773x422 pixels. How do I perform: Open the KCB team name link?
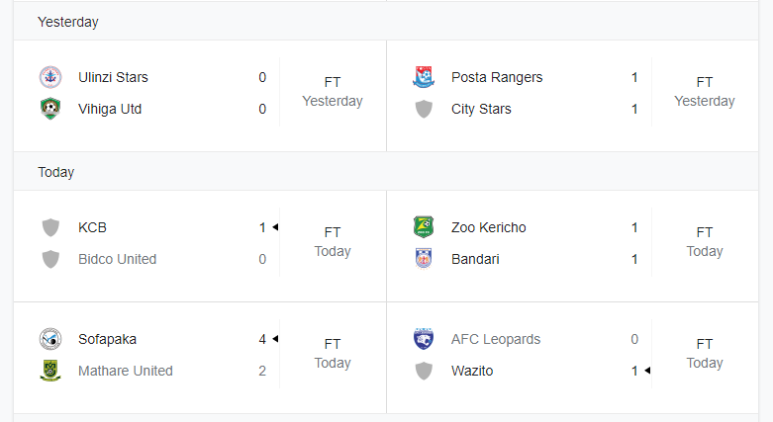(x=92, y=227)
